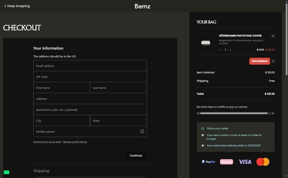Select the Visa payment logo

[245, 162]
